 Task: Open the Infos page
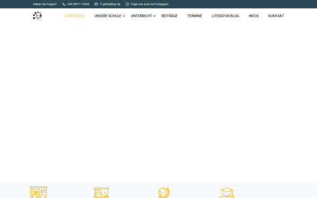tap(254, 16)
